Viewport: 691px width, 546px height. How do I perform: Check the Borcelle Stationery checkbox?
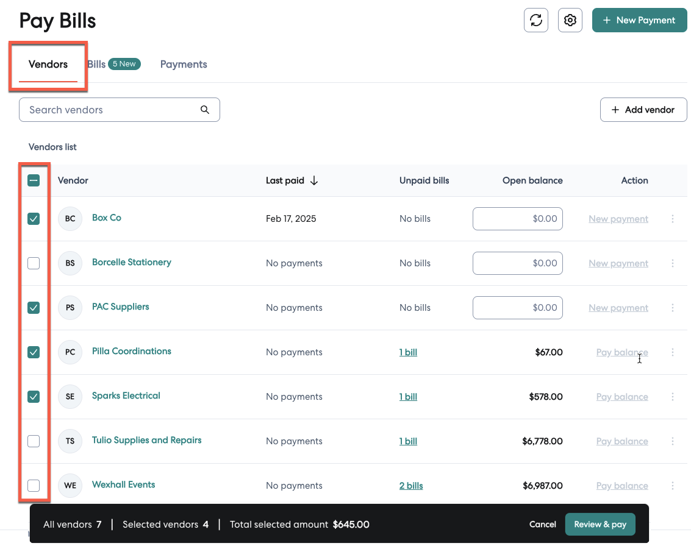(x=34, y=263)
